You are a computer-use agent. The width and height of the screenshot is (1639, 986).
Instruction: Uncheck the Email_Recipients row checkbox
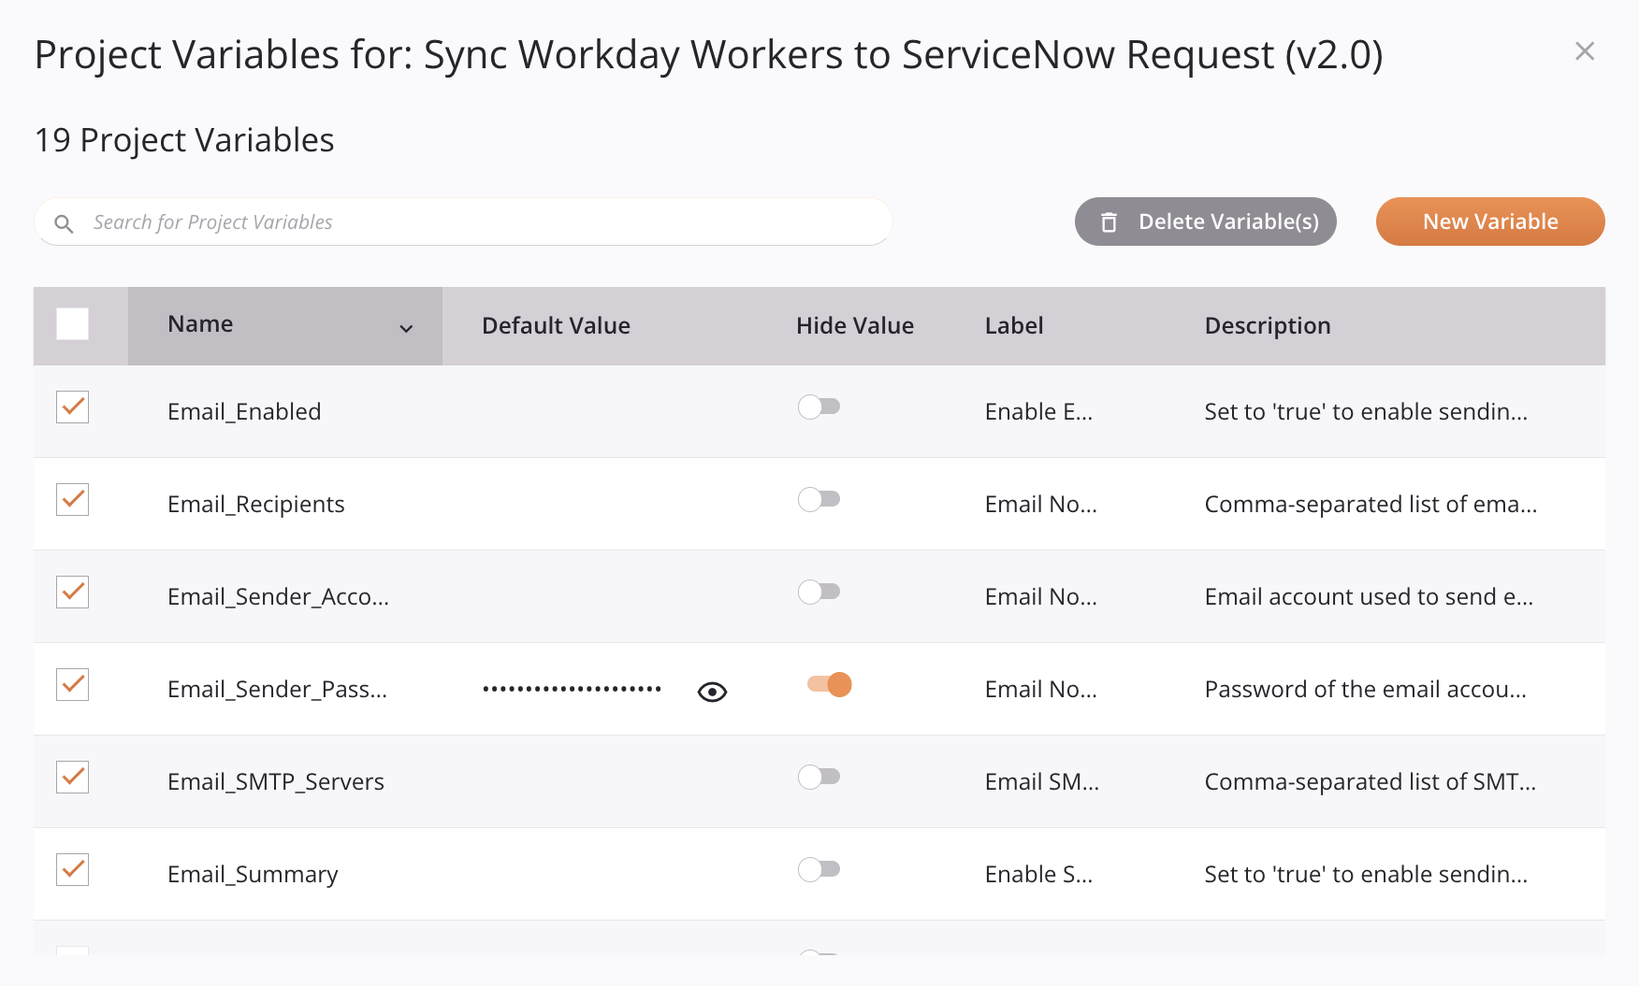point(72,500)
